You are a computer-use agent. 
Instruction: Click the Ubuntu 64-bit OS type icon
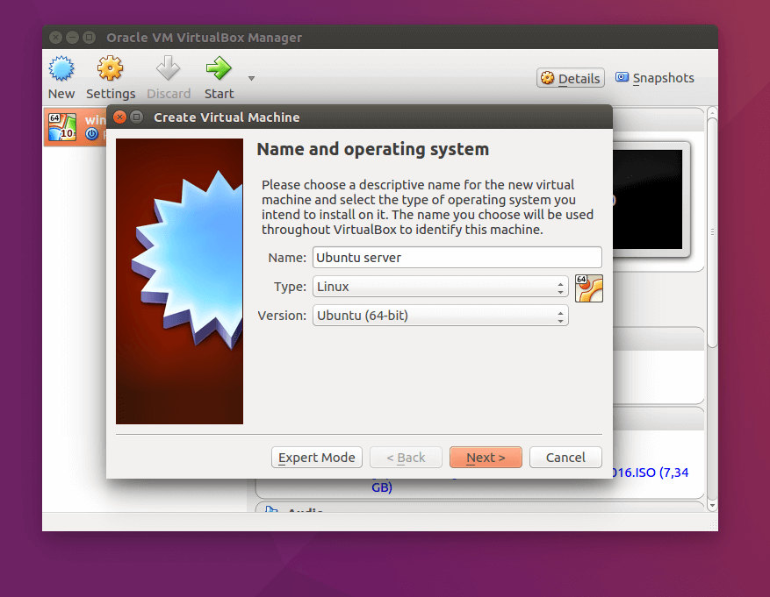coord(589,288)
